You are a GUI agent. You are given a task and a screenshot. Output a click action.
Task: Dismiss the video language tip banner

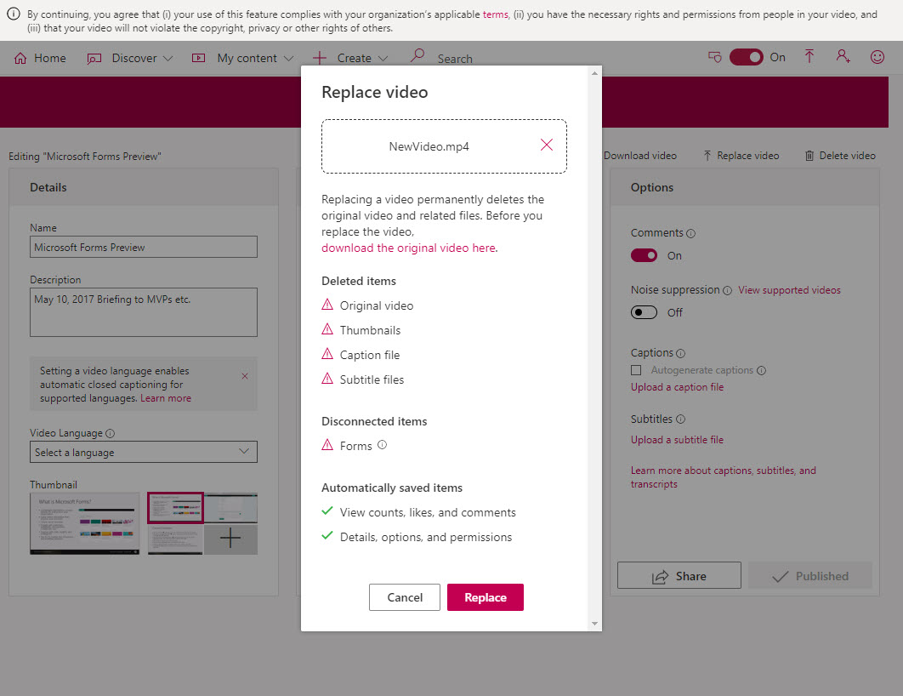245,376
